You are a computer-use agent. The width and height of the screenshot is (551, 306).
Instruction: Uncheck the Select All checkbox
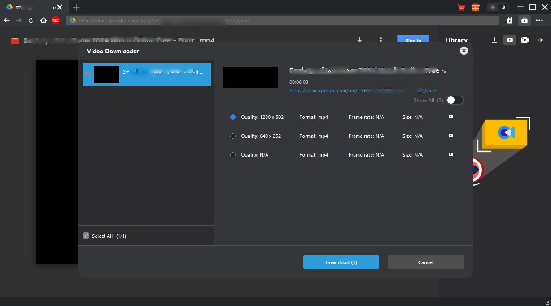click(x=86, y=236)
